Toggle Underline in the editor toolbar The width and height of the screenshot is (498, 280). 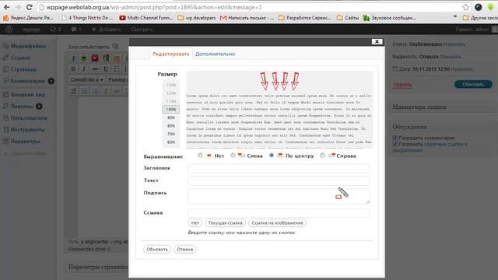106,68
